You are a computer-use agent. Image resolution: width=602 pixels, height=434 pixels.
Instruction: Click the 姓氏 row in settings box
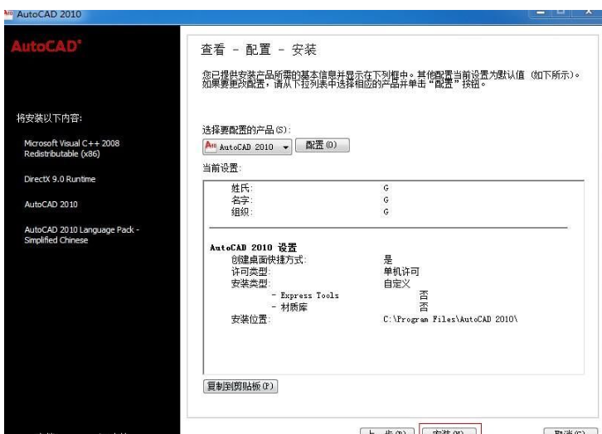pyautogui.click(x=310, y=188)
